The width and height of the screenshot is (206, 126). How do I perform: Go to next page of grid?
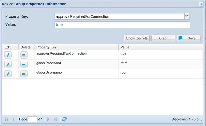pos(48,119)
